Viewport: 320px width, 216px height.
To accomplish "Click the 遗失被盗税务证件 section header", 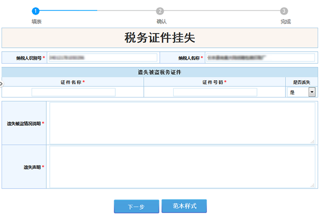I will tap(160, 72).
